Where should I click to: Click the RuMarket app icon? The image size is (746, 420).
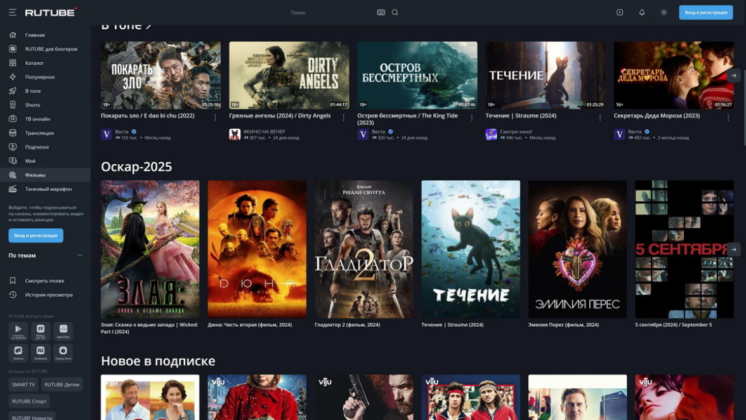[41, 353]
